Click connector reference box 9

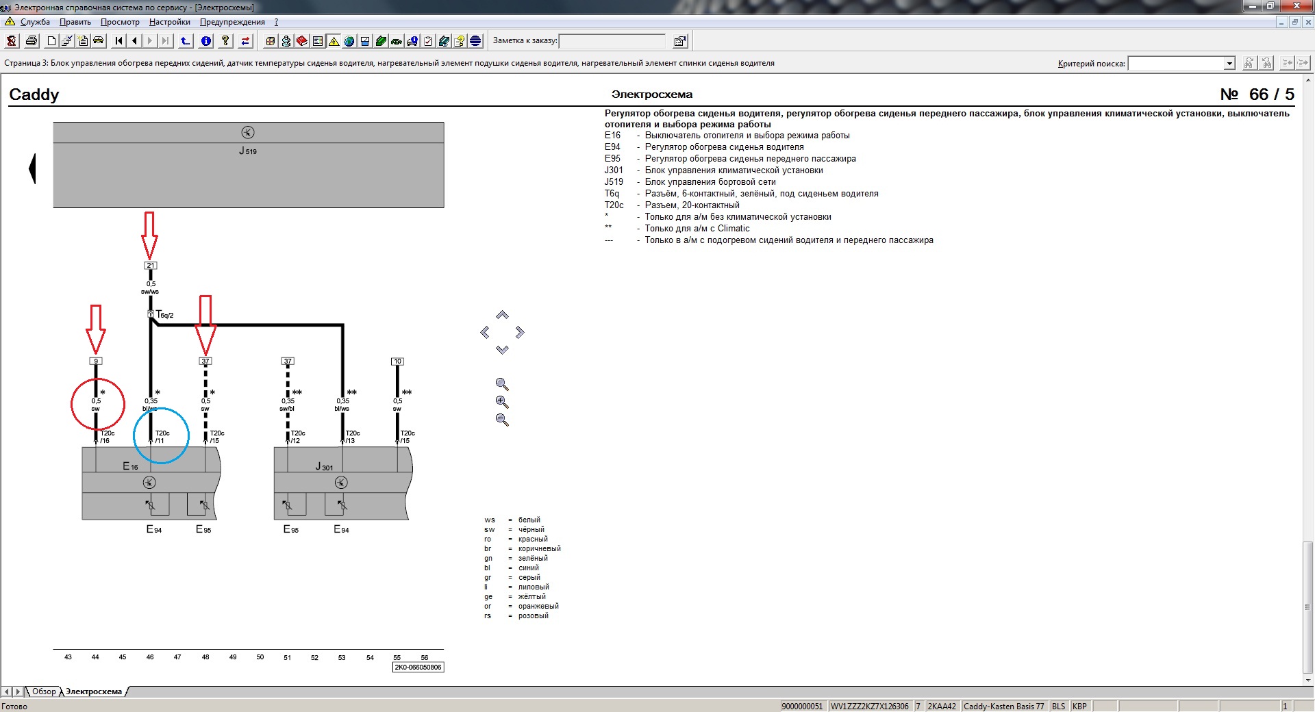pos(96,361)
